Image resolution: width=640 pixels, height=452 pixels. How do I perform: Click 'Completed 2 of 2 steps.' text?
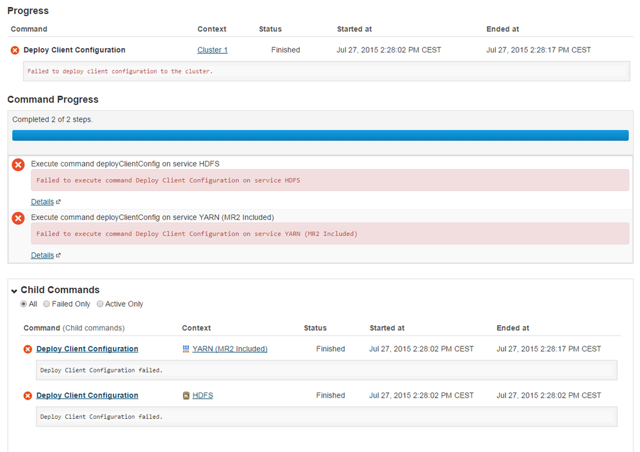pyautogui.click(x=53, y=120)
